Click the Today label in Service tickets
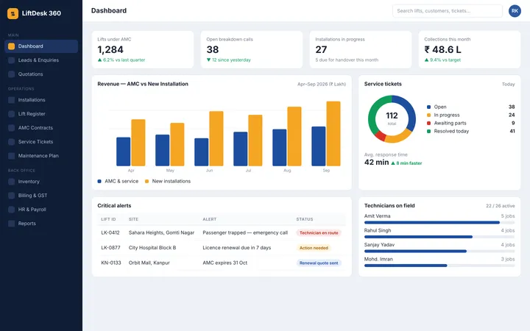Image resolution: width=530 pixels, height=331 pixels. click(x=508, y=84)
